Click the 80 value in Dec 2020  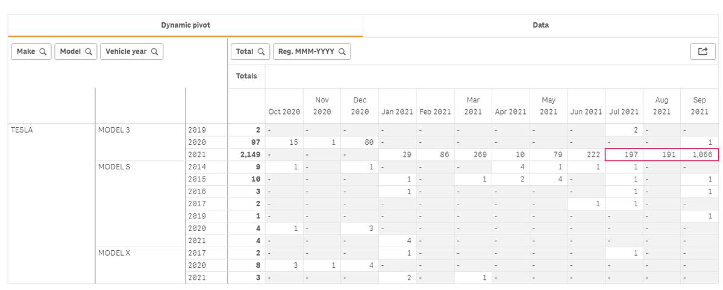tap(360, 142)
